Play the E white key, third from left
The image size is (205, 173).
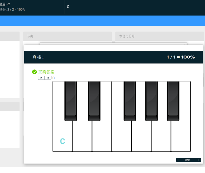point(102,136)
